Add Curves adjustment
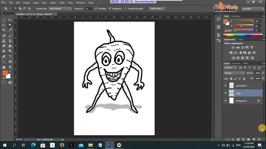 click(x=243, y=48)
